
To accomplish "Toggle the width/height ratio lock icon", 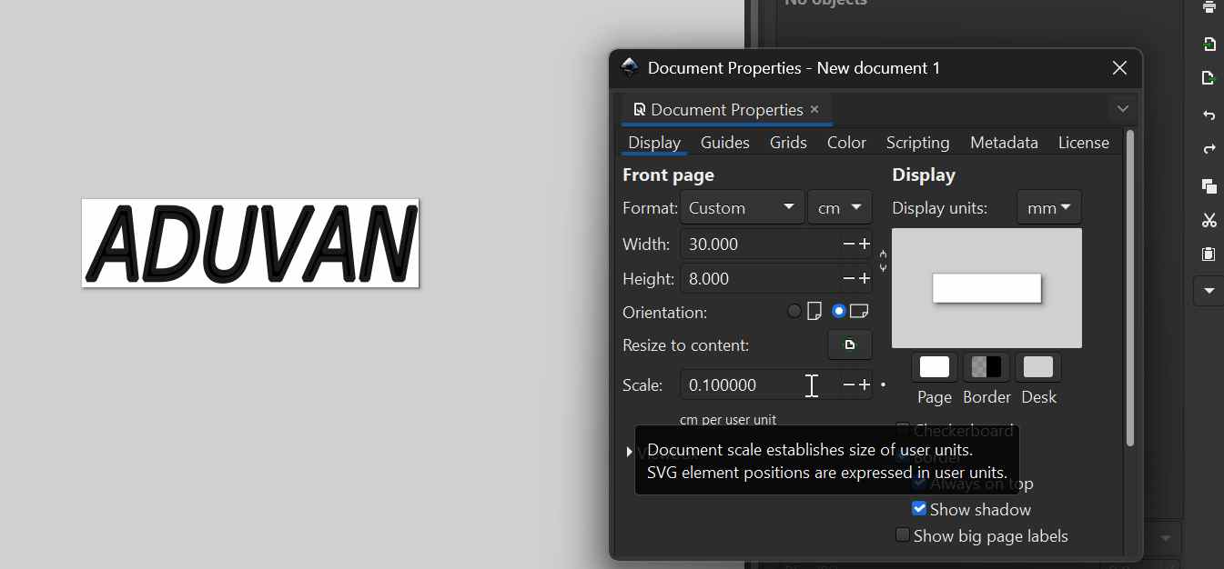I will [883, 261].
